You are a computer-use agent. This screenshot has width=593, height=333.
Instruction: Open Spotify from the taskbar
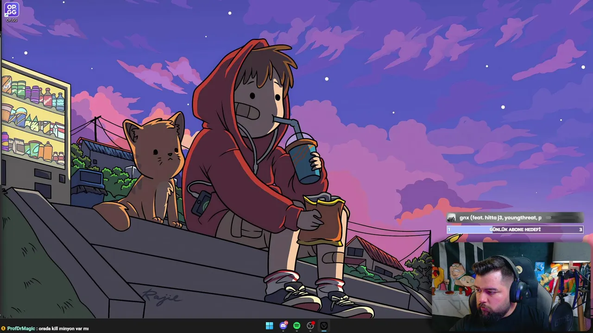coord(296,326)
